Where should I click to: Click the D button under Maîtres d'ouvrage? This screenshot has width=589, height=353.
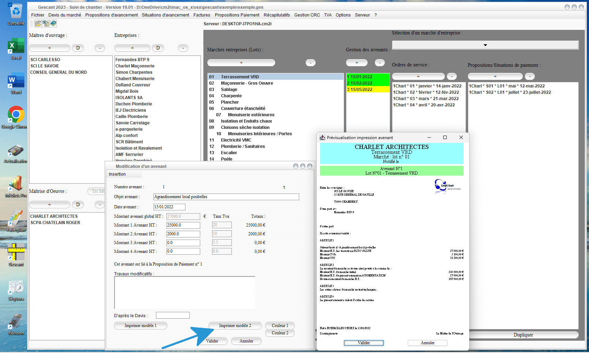click(78, 48)
